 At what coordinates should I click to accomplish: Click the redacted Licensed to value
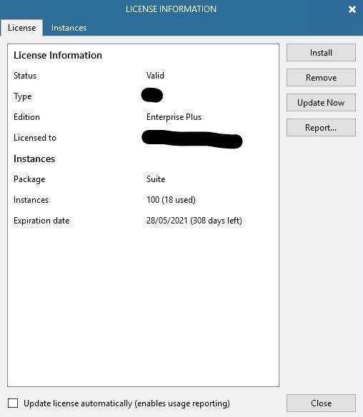click(192, 139)
